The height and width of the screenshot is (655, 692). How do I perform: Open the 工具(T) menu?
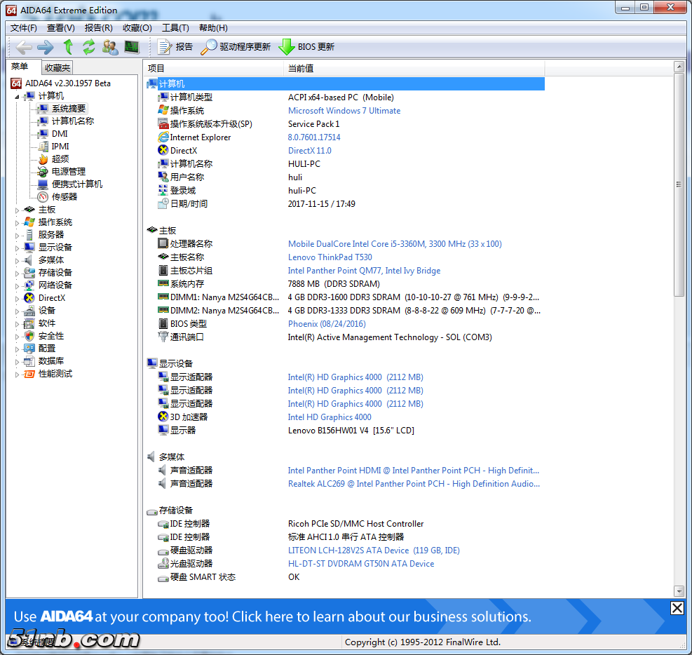coord(175,28)
